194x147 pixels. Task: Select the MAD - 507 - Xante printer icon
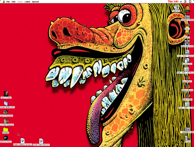(187, 52)
